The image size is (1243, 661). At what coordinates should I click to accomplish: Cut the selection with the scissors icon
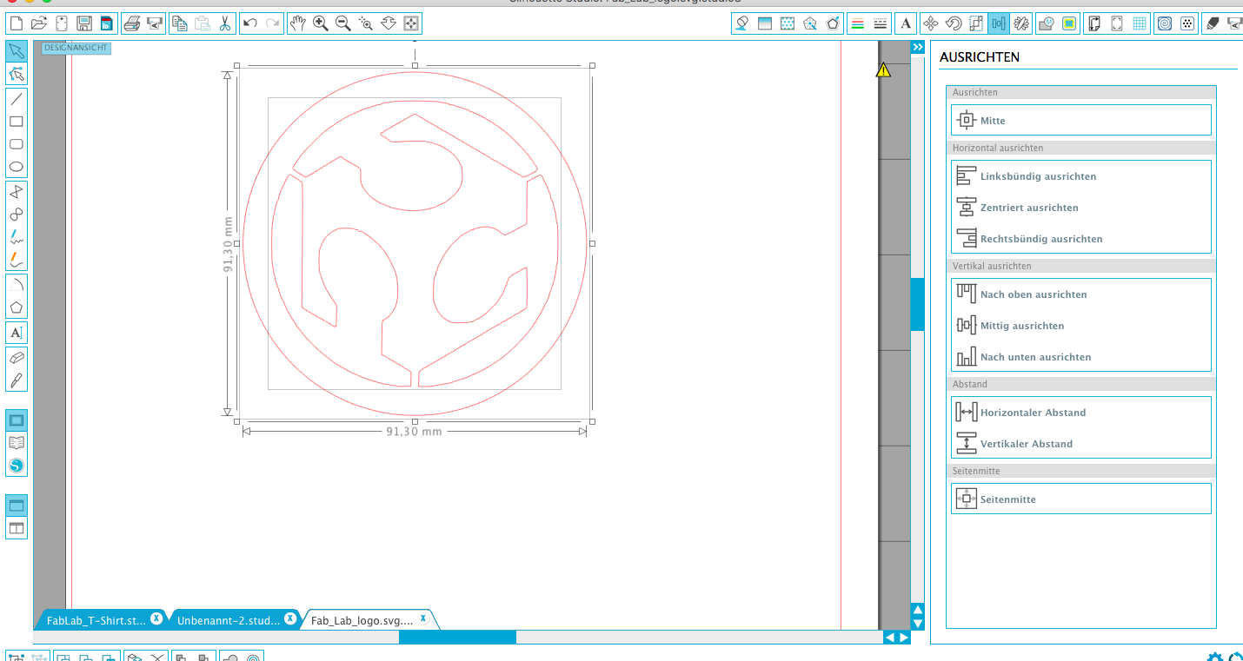[x=224, y=23]
